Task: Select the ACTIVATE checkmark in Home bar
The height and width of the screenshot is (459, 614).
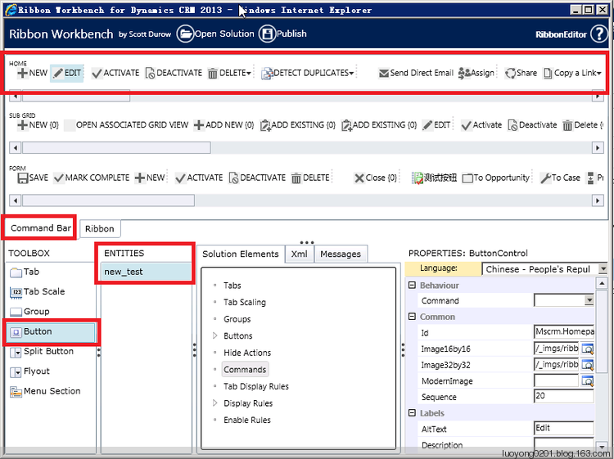Action: pyautogui.click(x=115, y=73)
